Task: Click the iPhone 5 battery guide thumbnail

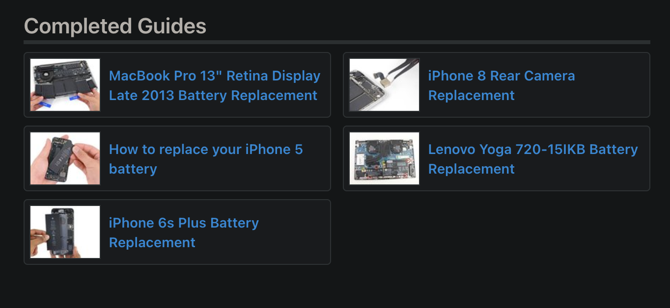Action: tap(65, 158)
